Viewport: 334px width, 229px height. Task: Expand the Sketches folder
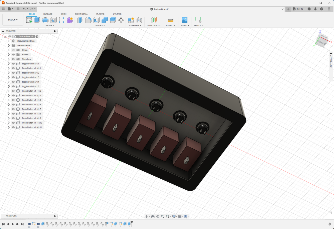pyautogui.click(x=9, y=59)
